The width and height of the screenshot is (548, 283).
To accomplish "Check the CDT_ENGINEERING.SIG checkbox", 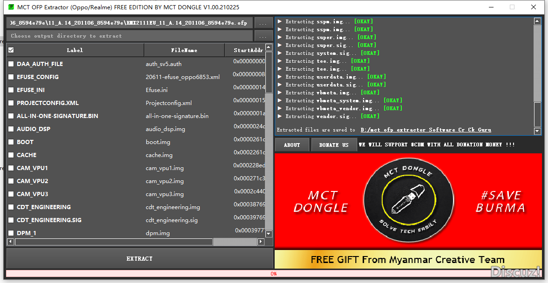I will click(x=11, y=220).
